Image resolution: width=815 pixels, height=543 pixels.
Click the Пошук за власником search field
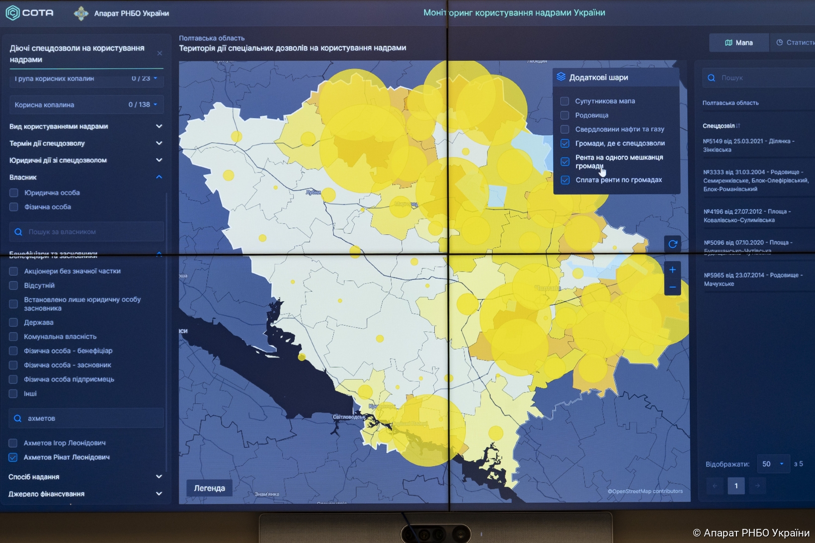pos(87,232)
